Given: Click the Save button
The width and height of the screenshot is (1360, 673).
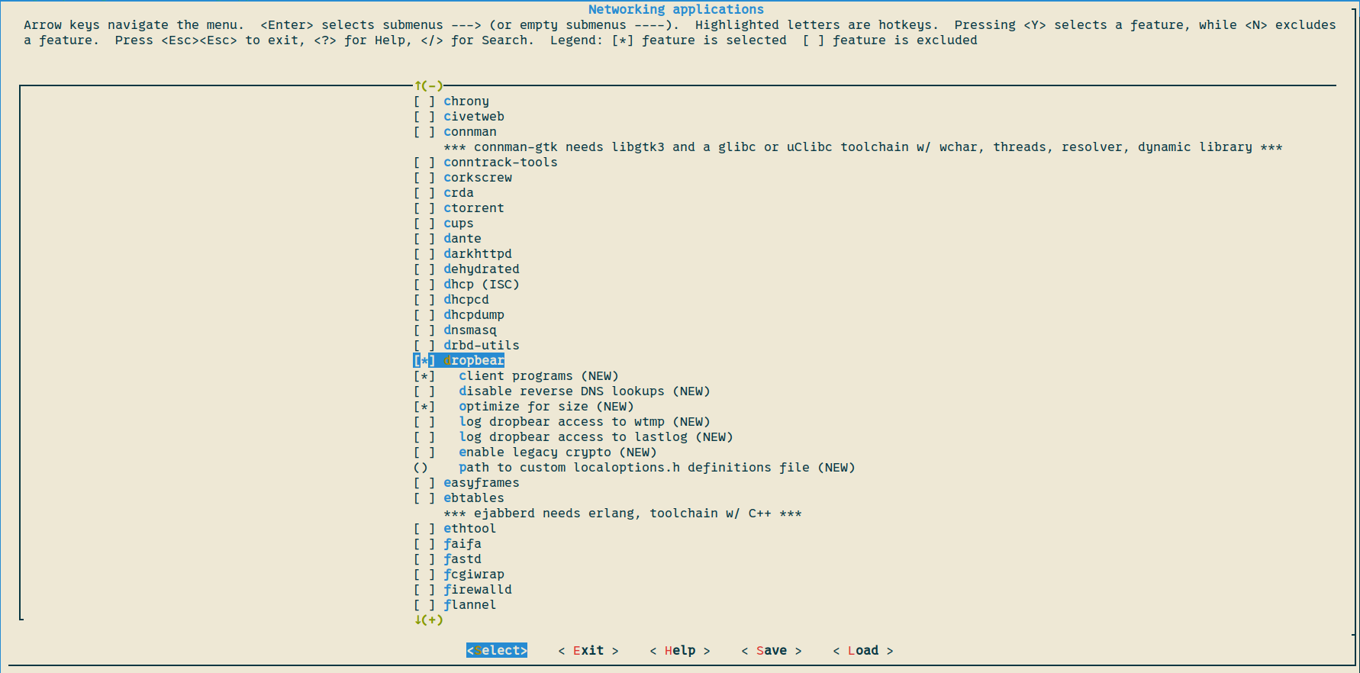Looking at the screenshot, I should coord(772,650).
